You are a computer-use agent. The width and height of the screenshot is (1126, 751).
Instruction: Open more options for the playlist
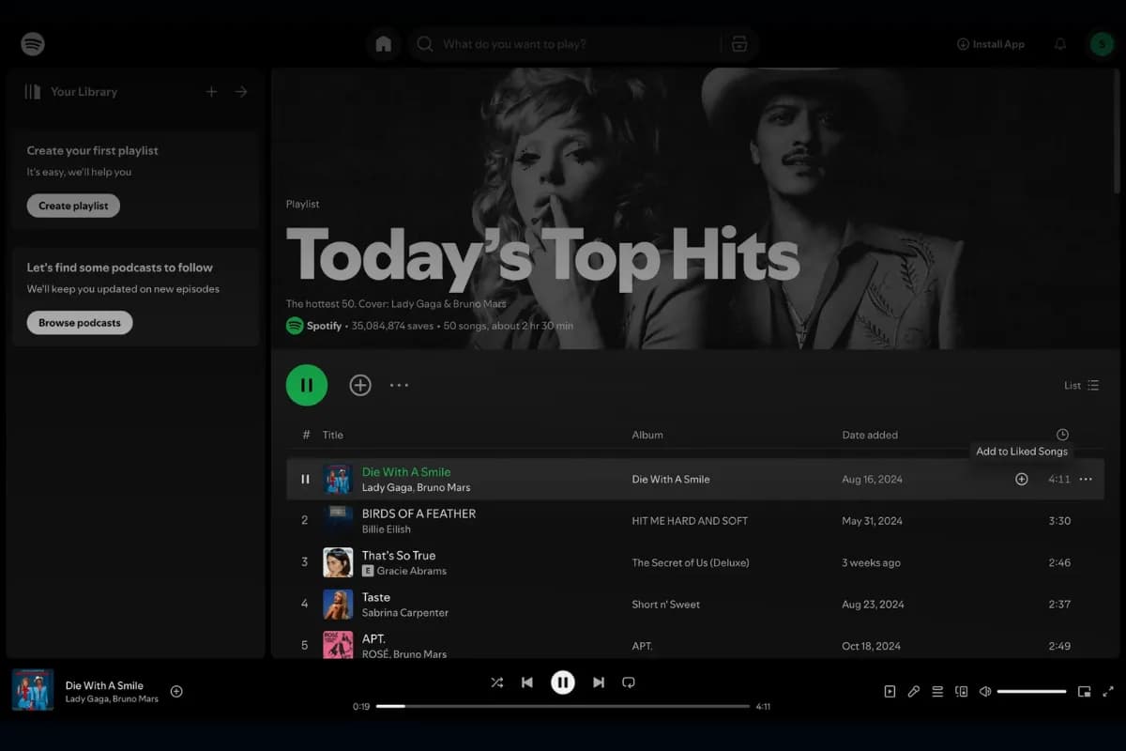click(399, 385)
